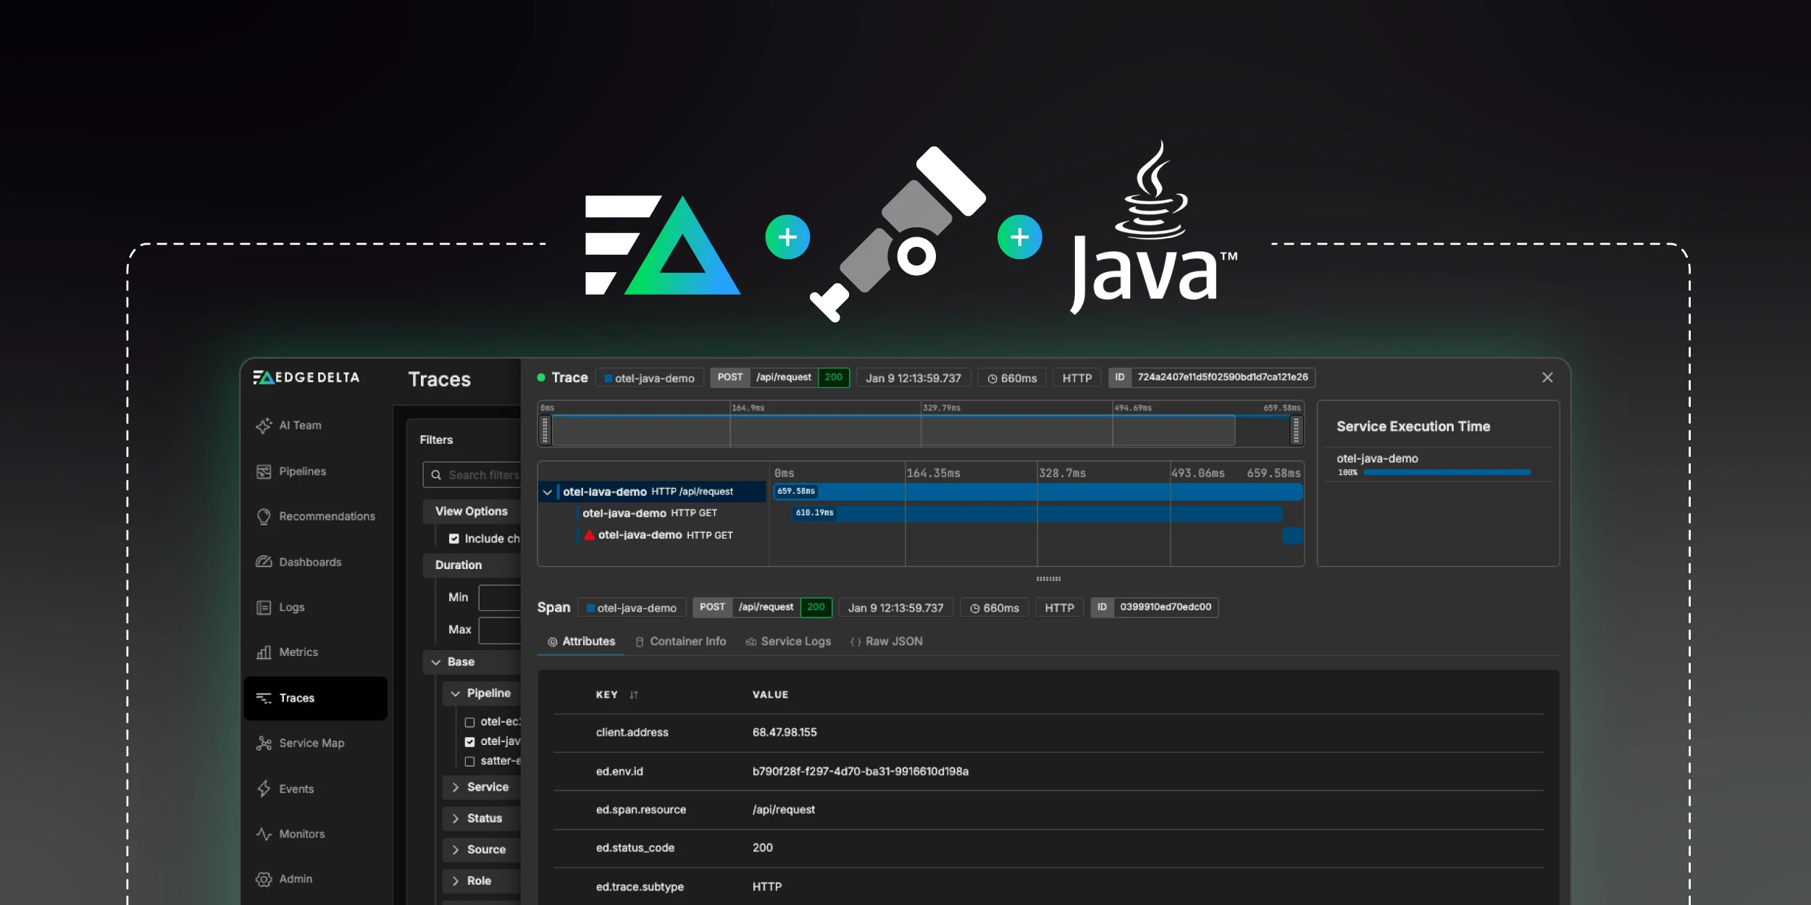
Task: Enable the otel-ec pipeline checkbox
Action: coord(472,722)
